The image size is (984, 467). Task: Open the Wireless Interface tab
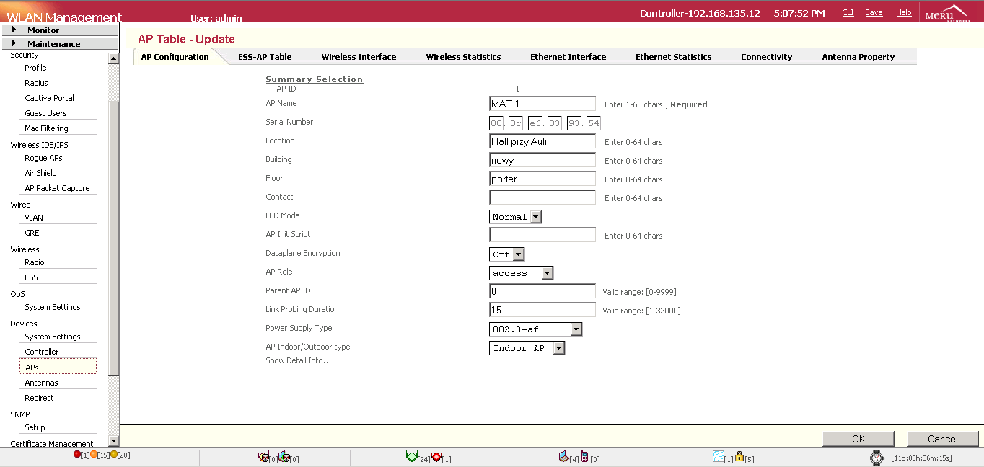coord(359,57)
